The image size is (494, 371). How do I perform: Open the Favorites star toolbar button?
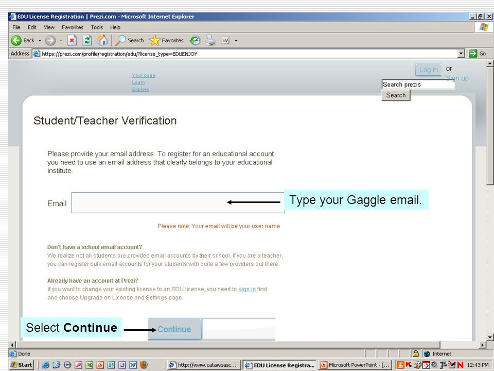click(x=166, y=40)
